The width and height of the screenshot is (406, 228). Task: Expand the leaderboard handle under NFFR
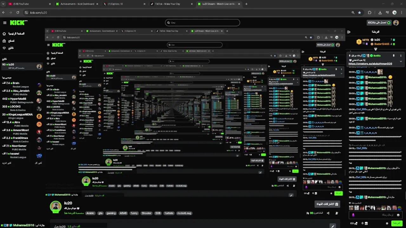376,49
